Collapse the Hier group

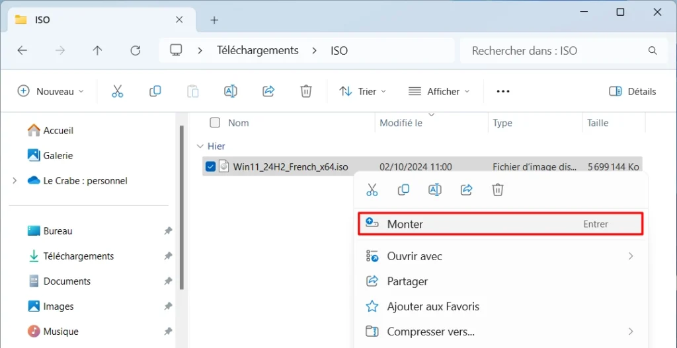pyautogui.click(x=200, y=146)
